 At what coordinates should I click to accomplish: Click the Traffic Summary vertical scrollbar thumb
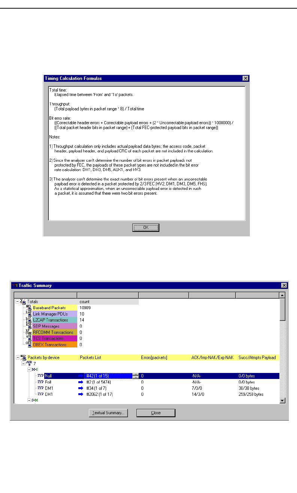tap(282, 310)
